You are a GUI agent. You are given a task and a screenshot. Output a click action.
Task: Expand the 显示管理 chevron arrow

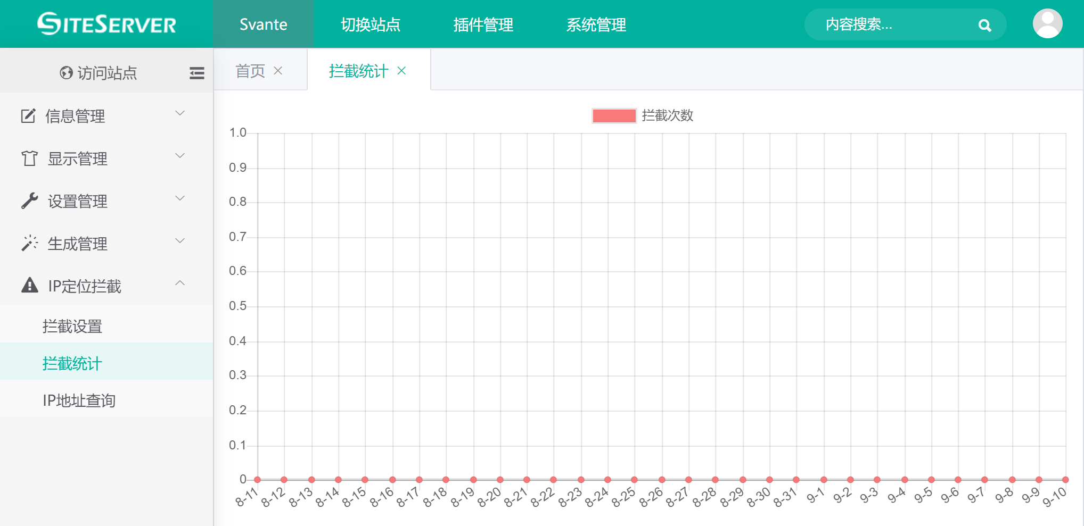[x=180, y=156]
